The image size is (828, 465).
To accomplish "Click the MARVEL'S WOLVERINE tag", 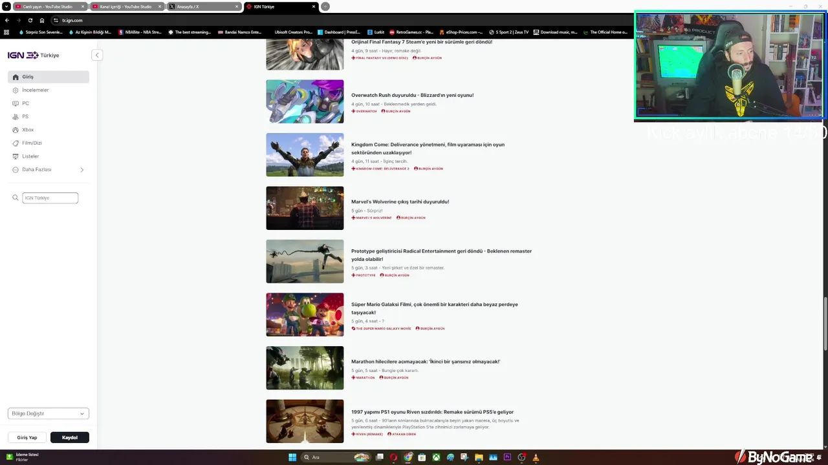I will [372, 218].
